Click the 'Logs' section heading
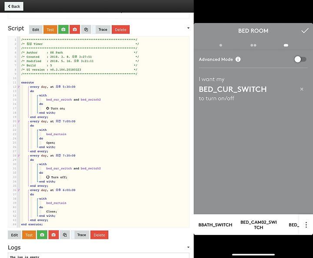Image resolution: width=313 pixels, height=258 pixels. [14, 248]
